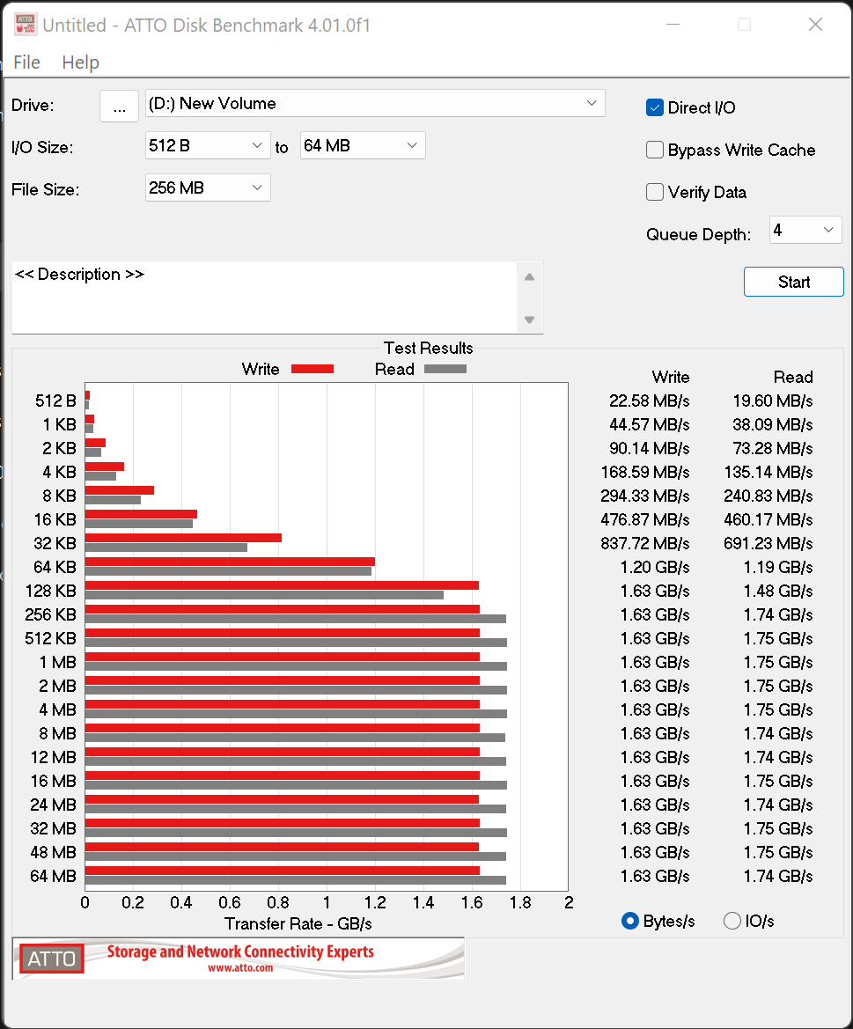The width and height of the screenshot is (853, 1029).
Task: Switch results to IO/s view
Action: tap(732, 921)
